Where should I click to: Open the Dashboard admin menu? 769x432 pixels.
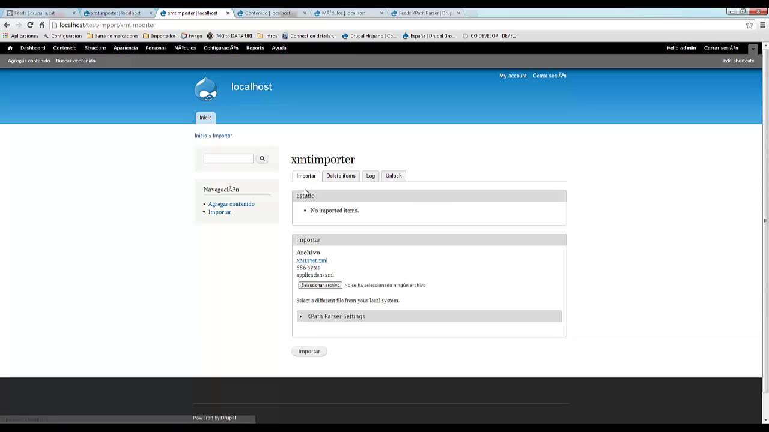(x=32, y=48)
